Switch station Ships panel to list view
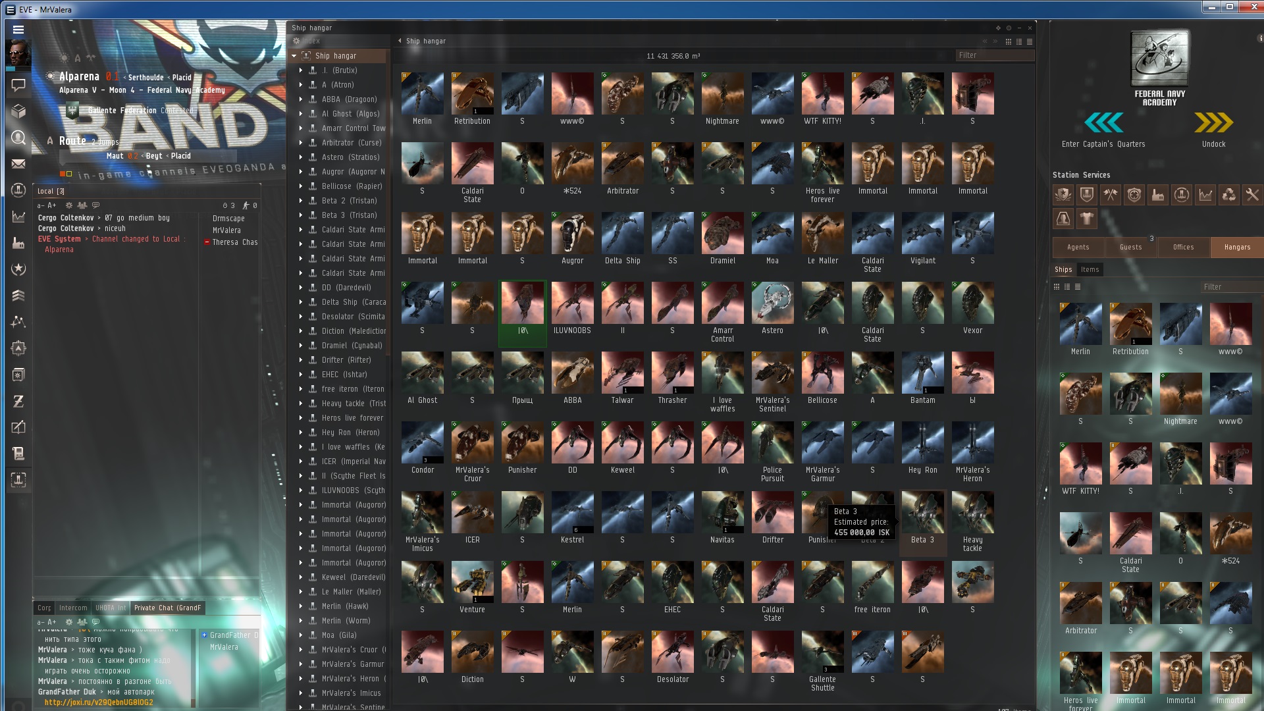The image size is (1264, 711). point(1078,287)
